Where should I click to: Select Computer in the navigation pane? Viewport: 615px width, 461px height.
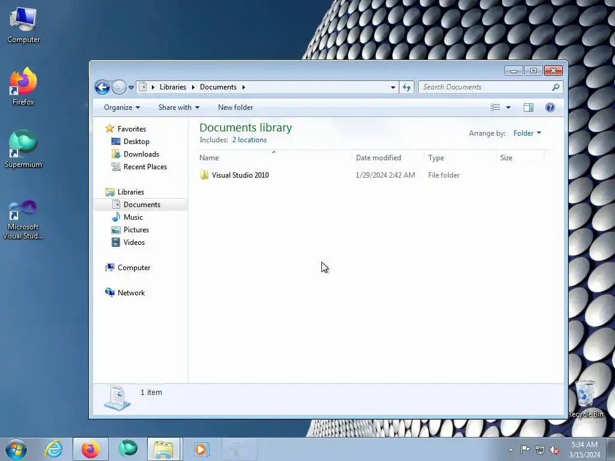click(x=134, y=268)
